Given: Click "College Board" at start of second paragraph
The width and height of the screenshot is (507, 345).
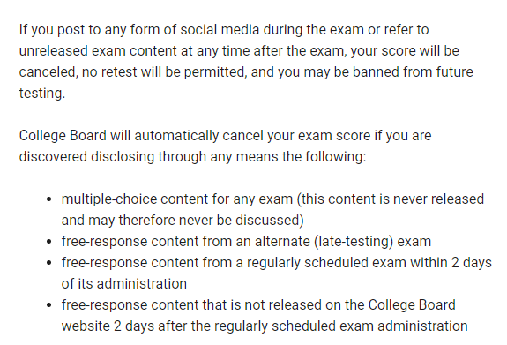Looking at the screenshot, I should pos(63,136).
